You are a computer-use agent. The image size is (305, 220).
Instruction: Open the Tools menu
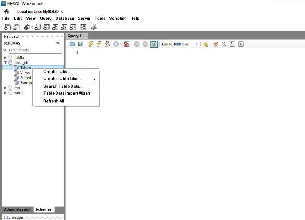(x=100, y=18)
